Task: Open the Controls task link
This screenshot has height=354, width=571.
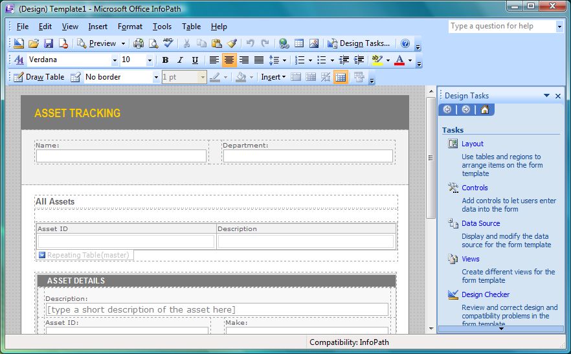Action: pos(475,188)
